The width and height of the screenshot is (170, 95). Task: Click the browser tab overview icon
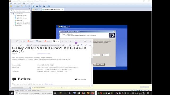[x=17, y=41]
